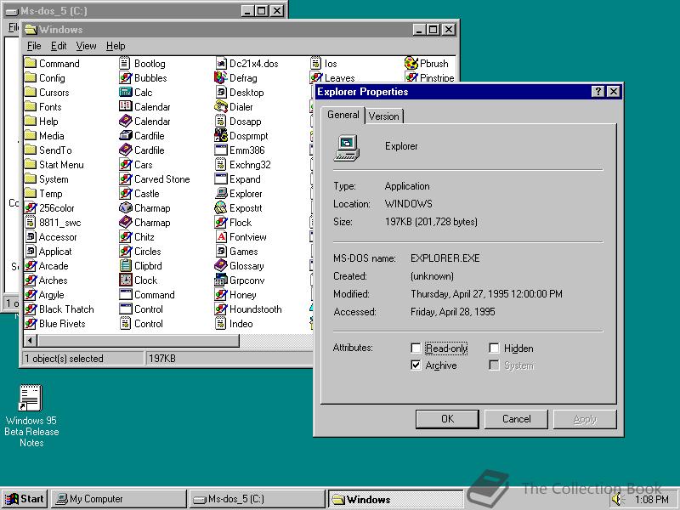Select the Flock file
The height and width of the screenshot is (510, 680).
[x=233, y=223]
